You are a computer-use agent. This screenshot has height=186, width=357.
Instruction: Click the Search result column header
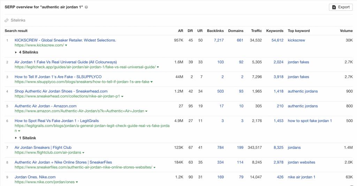[16, 31]
